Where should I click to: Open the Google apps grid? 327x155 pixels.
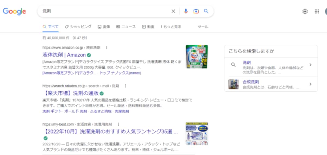point(317,11)
